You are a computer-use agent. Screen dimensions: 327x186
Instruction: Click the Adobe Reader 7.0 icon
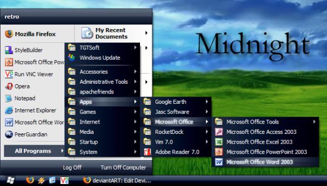(x=147, y=152)
